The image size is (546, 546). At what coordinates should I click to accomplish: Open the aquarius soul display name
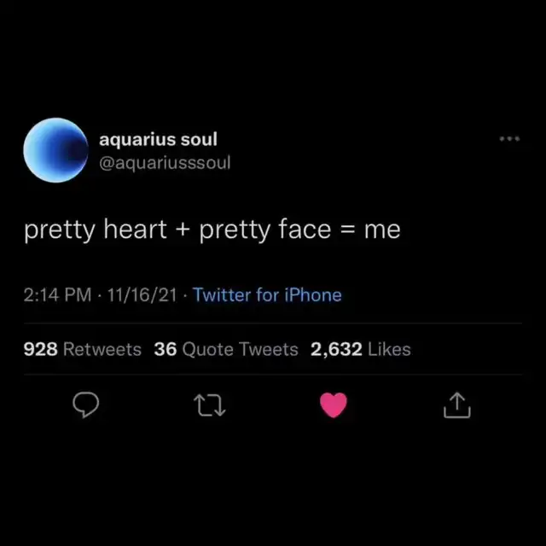pyautogui.click(x=158, y=140)
